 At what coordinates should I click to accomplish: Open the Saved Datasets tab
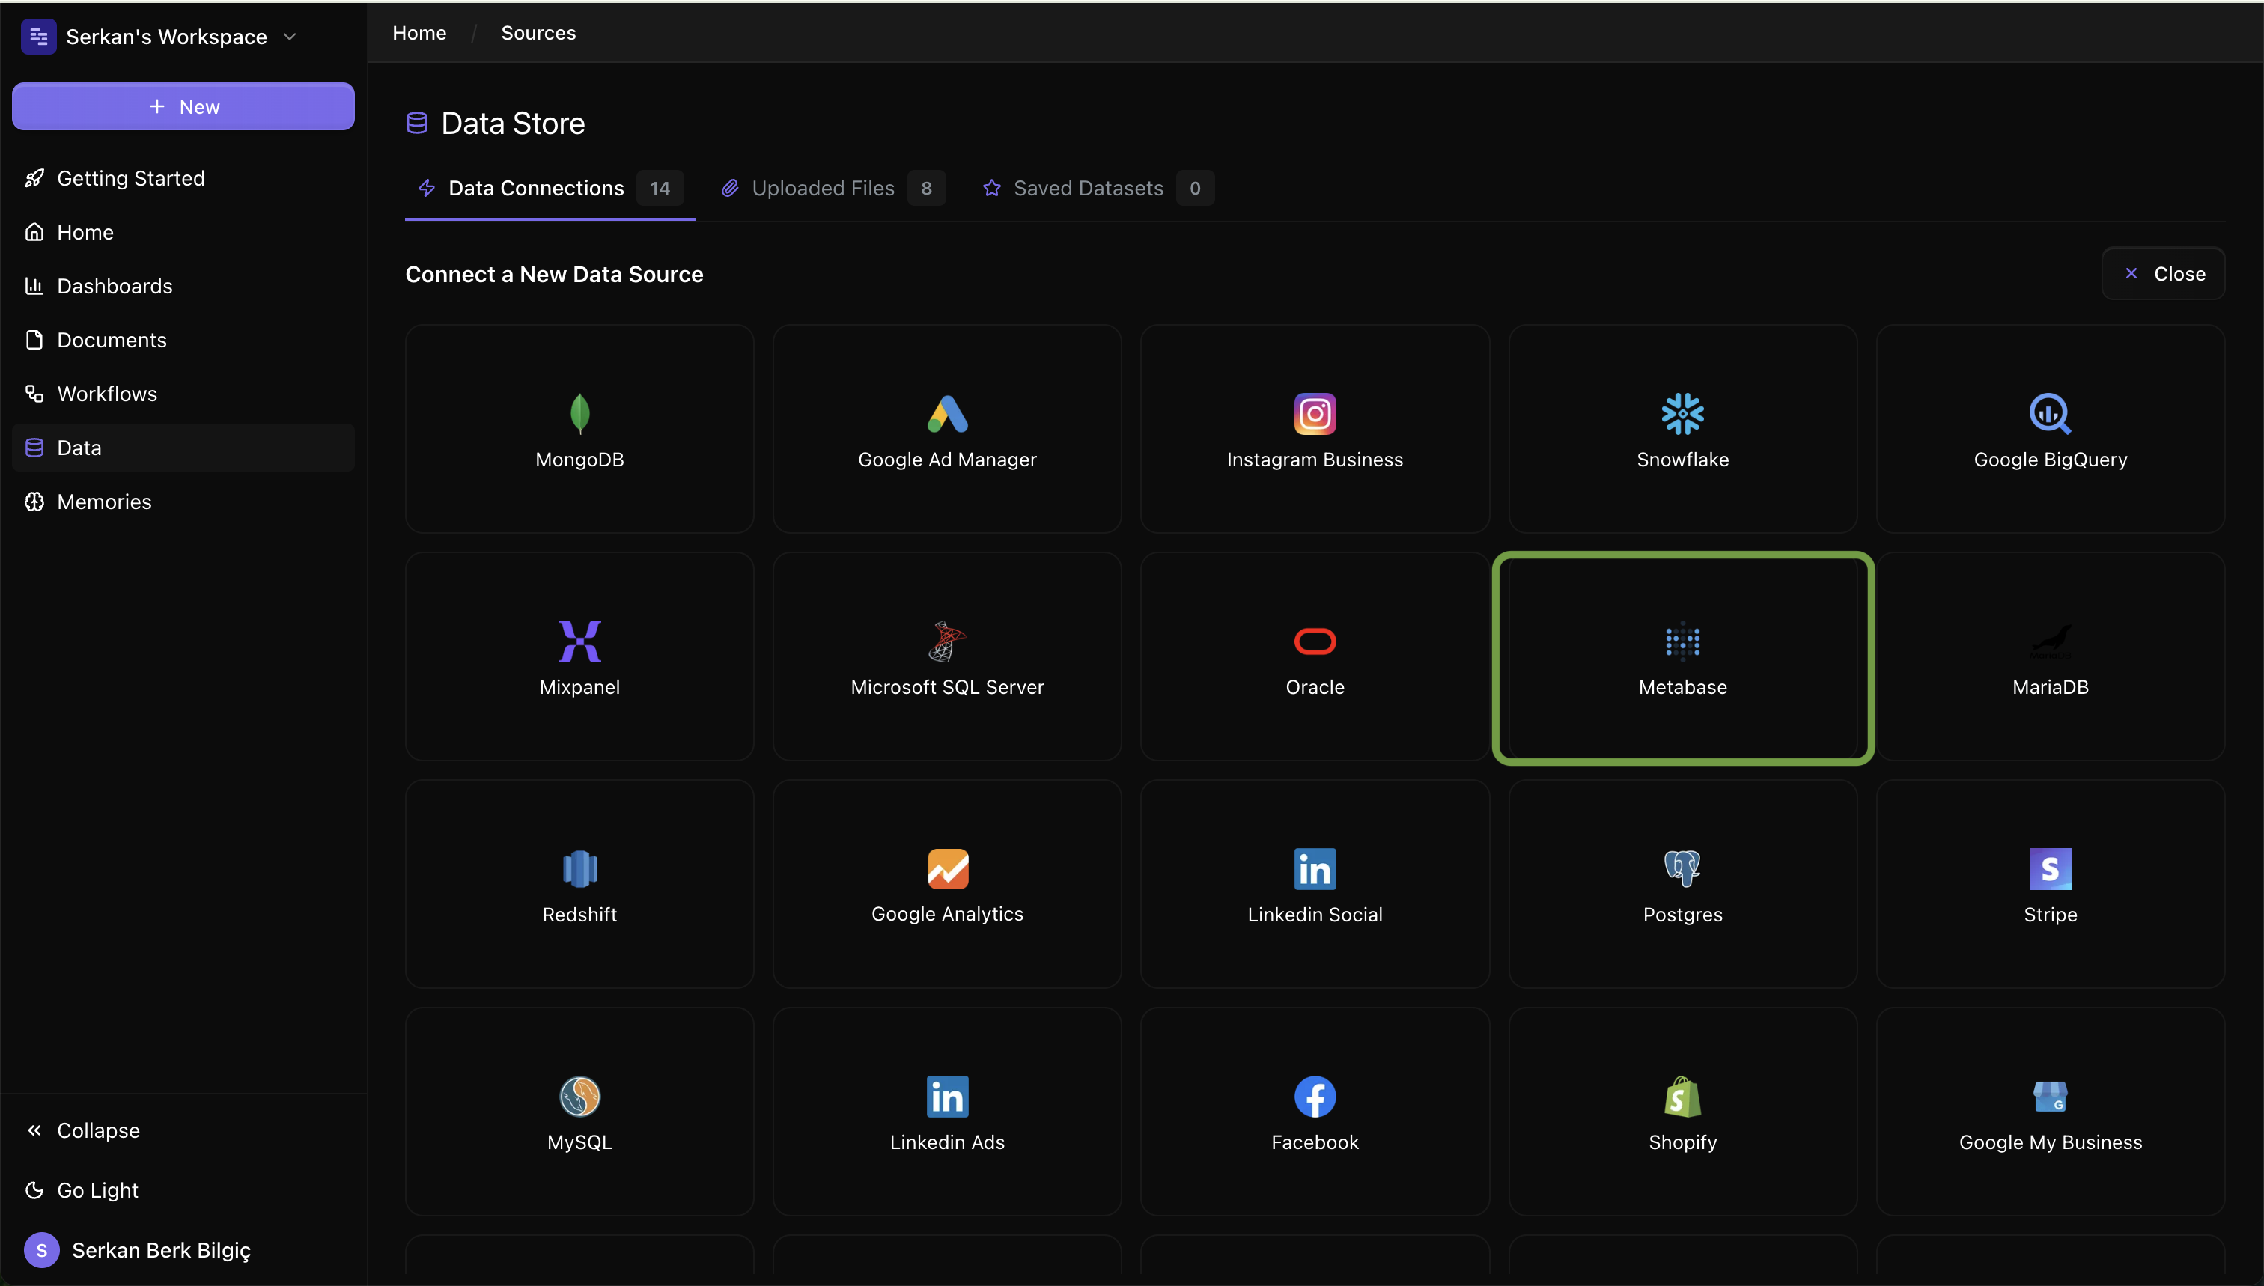[x=1098, y=188]
